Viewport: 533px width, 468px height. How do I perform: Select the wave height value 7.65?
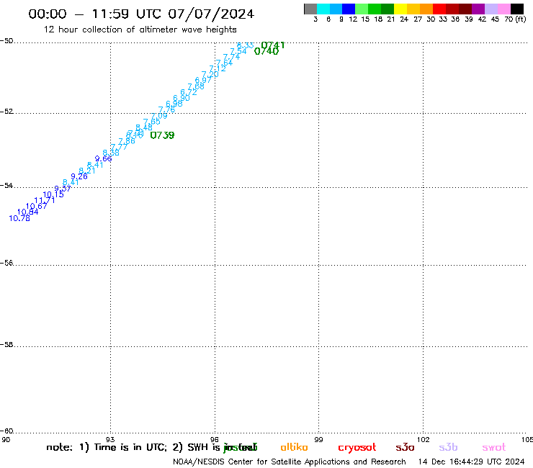click(x=151, y=122)
